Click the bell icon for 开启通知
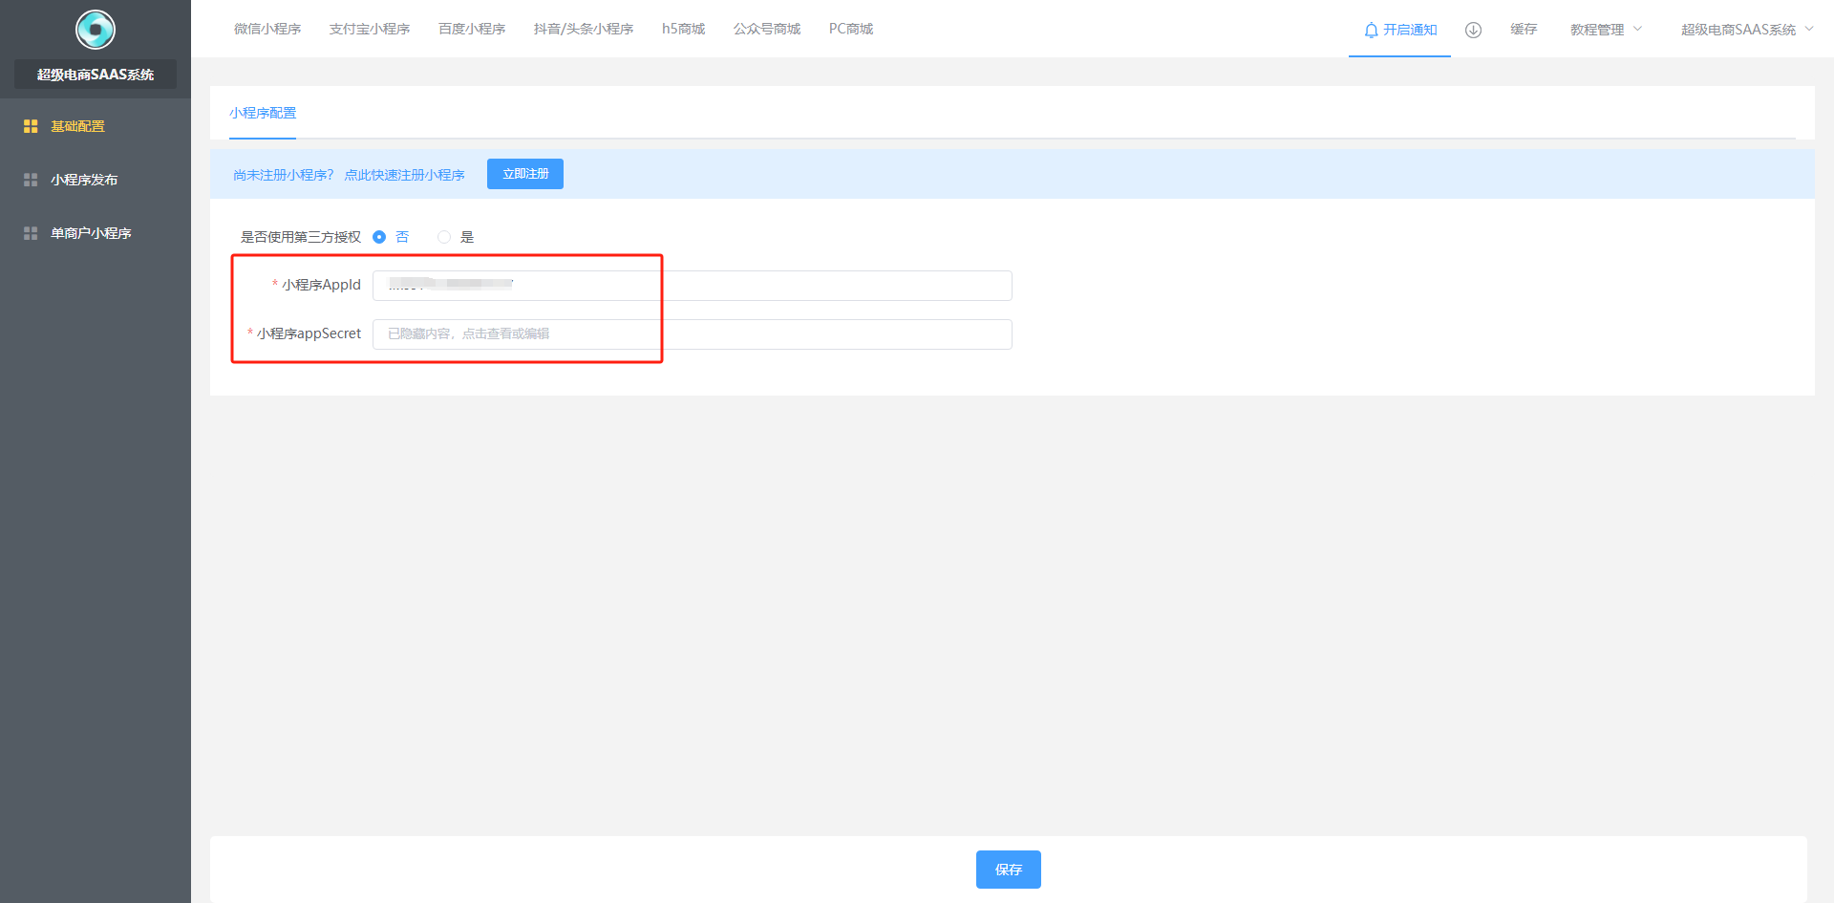1834x903 pixels. [x=1371, y=31]
